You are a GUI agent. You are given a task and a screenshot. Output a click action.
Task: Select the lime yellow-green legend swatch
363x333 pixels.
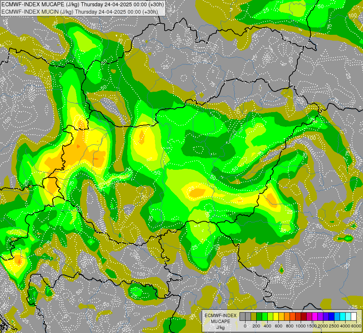270,317
